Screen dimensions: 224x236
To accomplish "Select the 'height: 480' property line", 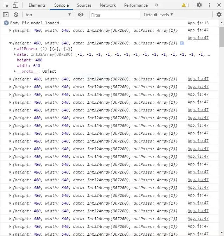I will point(30,60).
